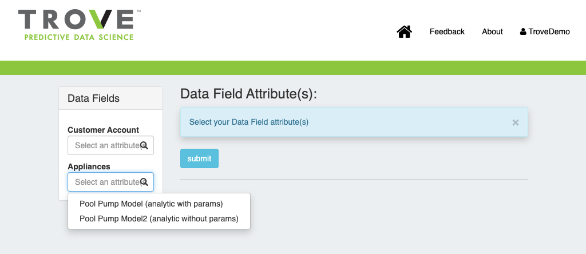Click the Data Field Attribute(s) heading
586x254 pixels.
pyautogui.click(x=248, y=94)
